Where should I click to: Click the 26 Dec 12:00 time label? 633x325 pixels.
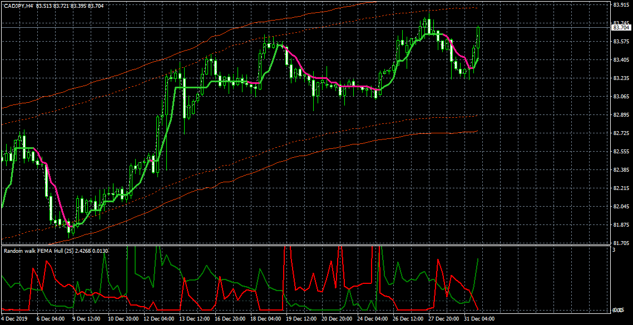click(408, 318)
